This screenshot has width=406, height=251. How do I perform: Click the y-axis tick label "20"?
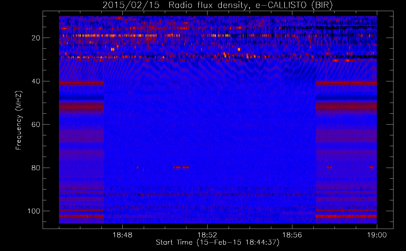point(36,38)
